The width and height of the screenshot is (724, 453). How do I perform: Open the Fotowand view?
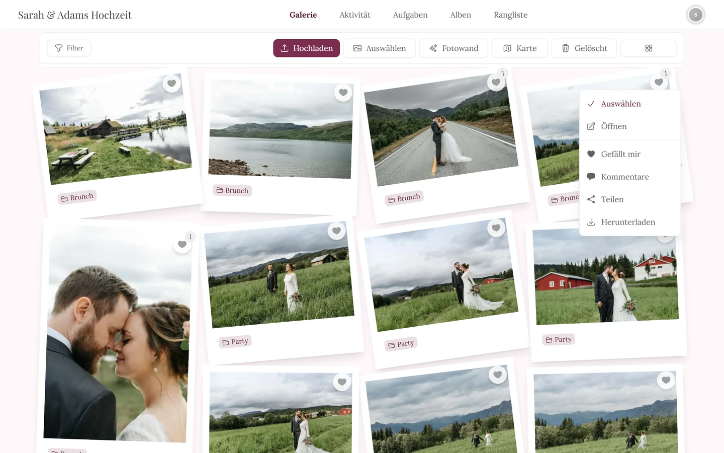coord(454,48)
